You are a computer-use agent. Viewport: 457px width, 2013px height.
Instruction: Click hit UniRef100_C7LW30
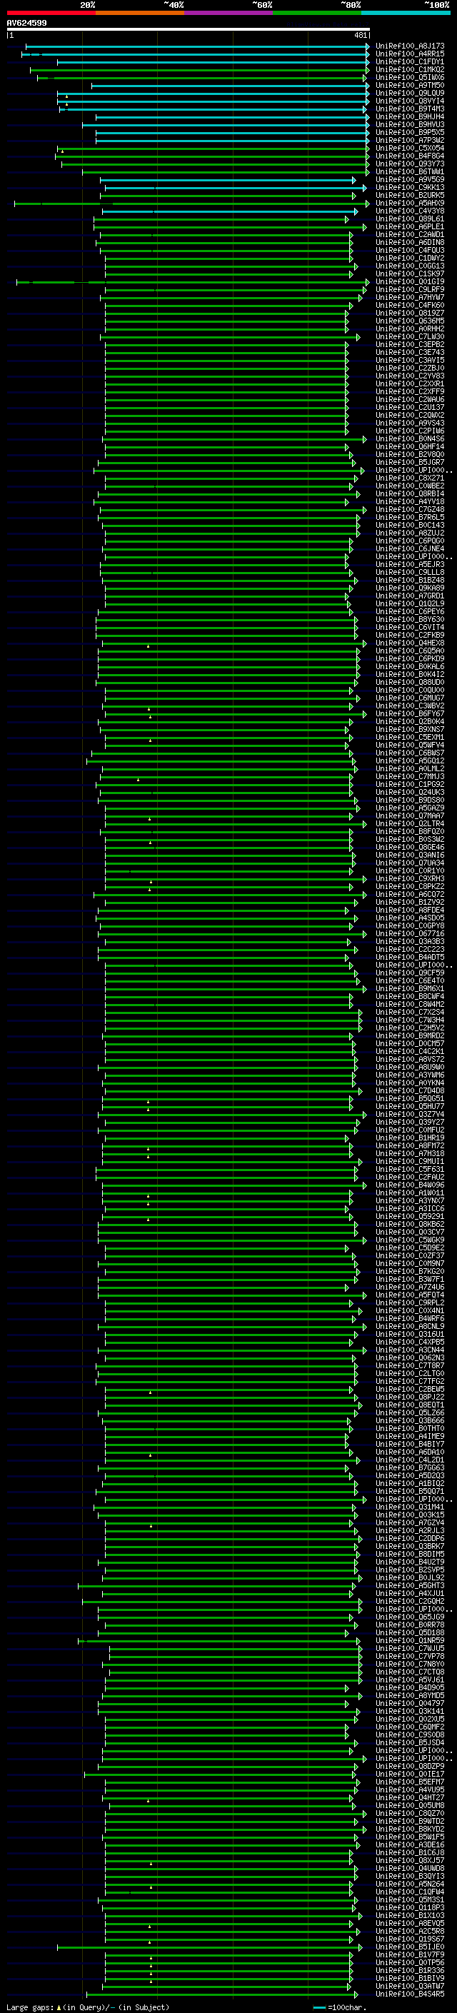pyautogui.click(x=410, y=337)
